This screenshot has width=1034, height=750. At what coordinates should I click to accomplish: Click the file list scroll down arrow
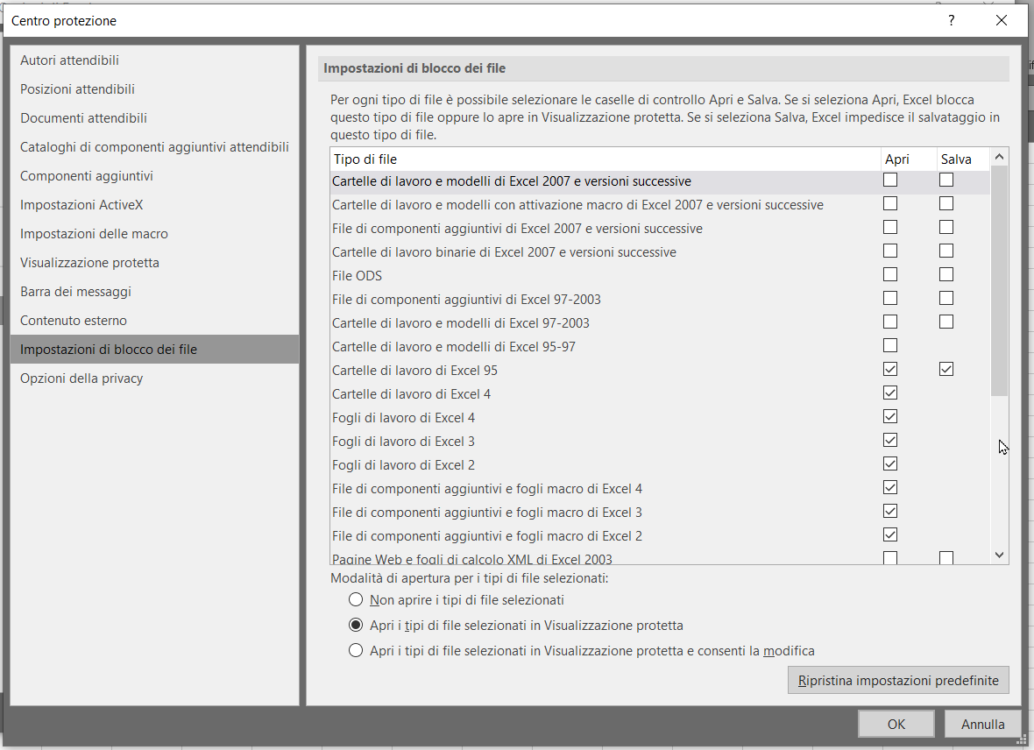coord(999,555)
